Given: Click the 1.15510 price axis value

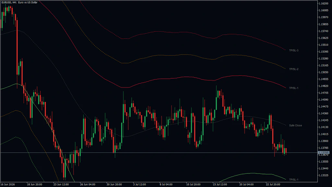Looking at the screenshot, I should pos(324,45).
